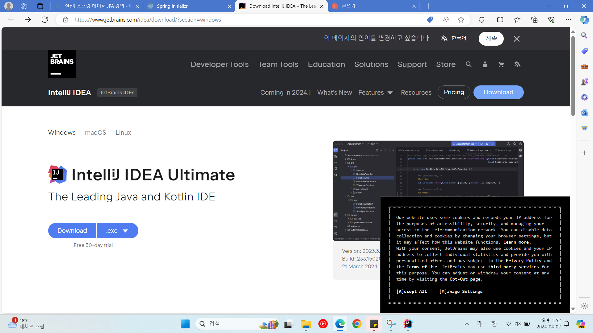Expand the .exe installer dropdown
Image resolution: width=593 pixels, height=333 pixels.
point(117,231)
